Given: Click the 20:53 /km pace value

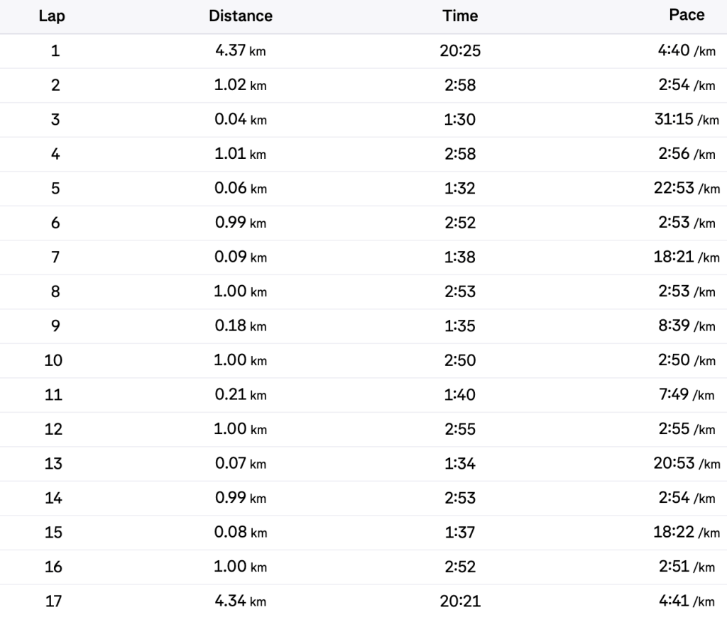Looking at the screenshot, I should pos(686,464).
